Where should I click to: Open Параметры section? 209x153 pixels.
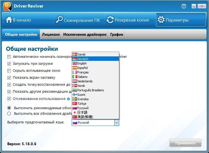(181, 20)
